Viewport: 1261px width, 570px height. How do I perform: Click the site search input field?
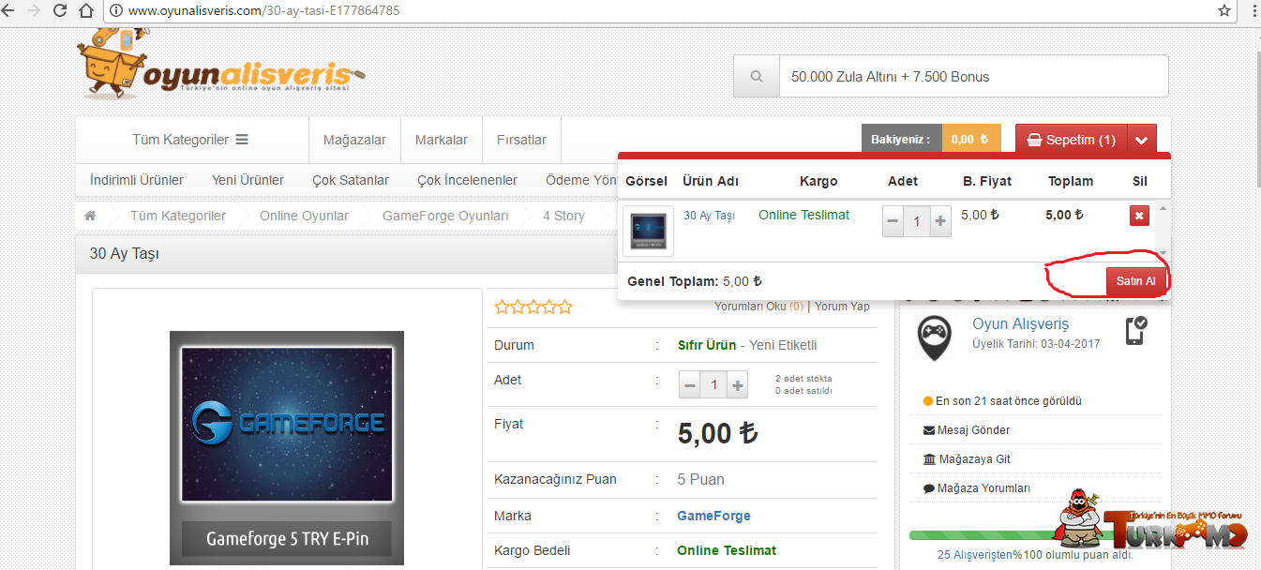point(974,76)
